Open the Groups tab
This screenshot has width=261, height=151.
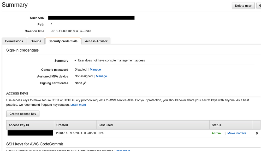click(x=36, y=41)
